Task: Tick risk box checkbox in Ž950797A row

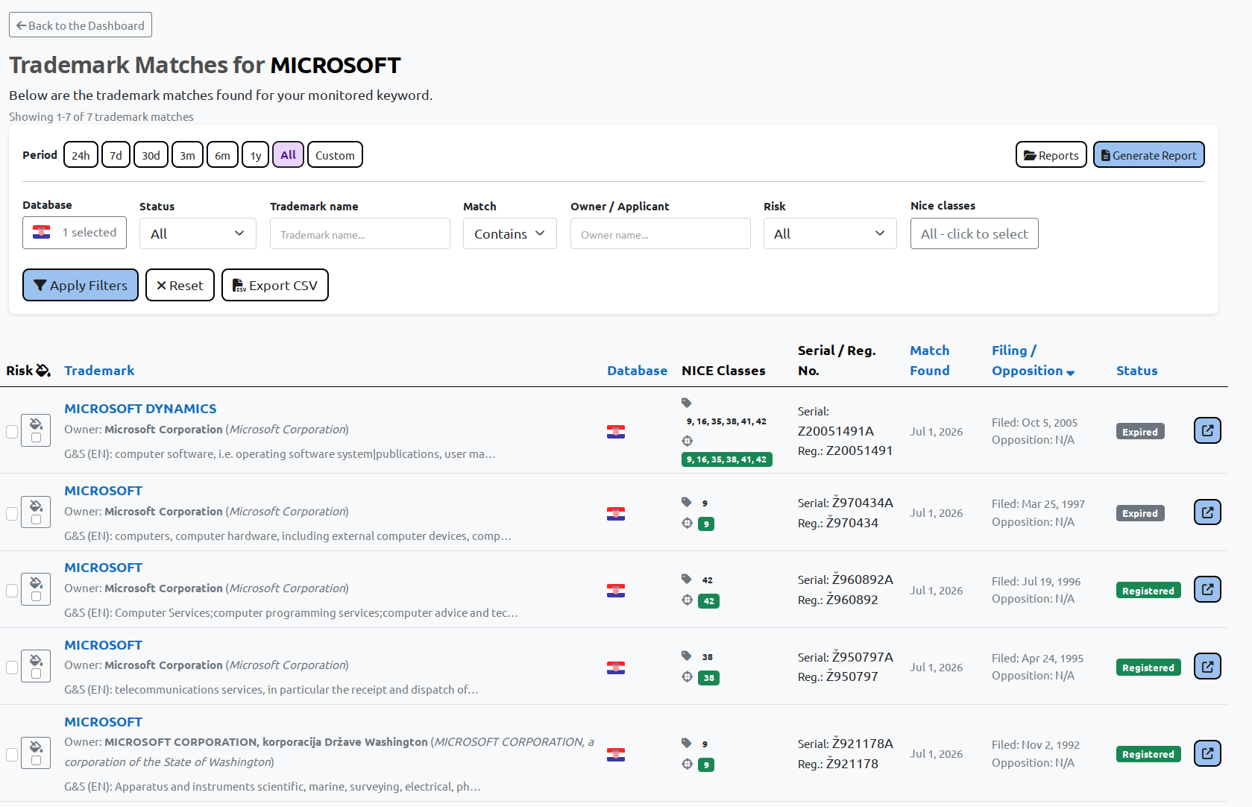Action: 36,674
